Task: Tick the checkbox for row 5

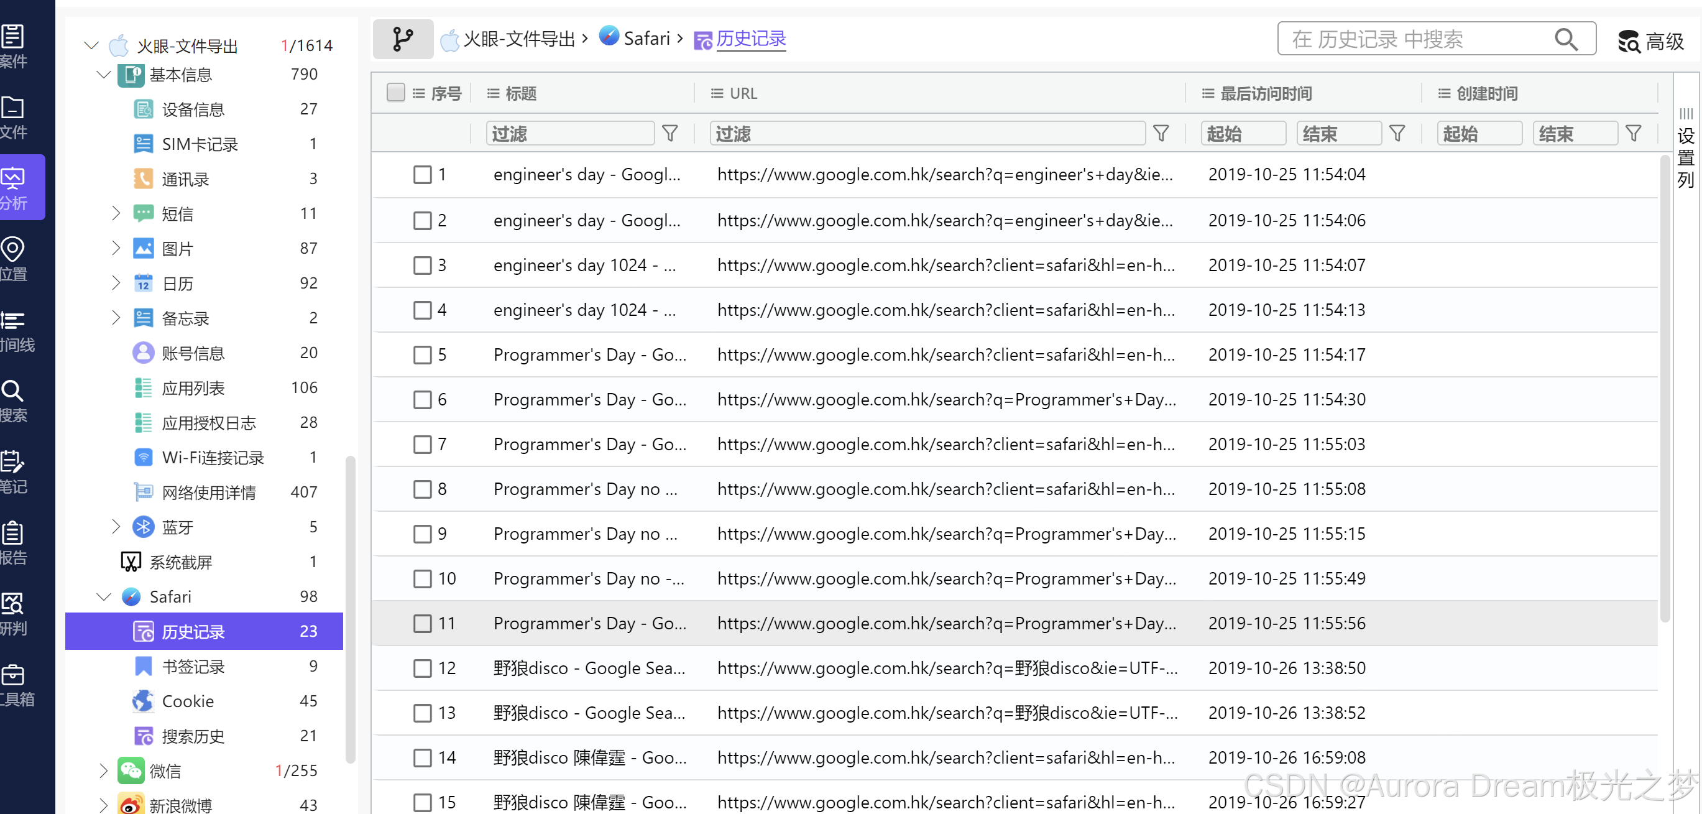Action: pyautogui.click(x=422, y=355)
